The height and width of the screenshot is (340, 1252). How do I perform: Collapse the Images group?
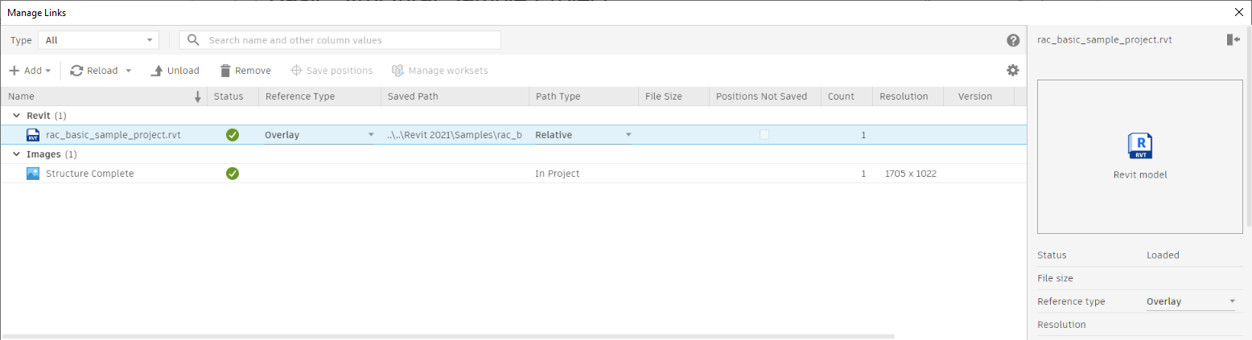tap(16, 154)
